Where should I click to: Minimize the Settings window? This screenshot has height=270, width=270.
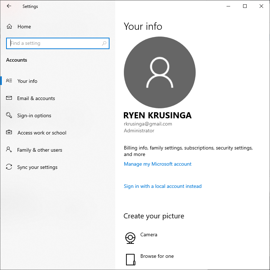(228, 6)
